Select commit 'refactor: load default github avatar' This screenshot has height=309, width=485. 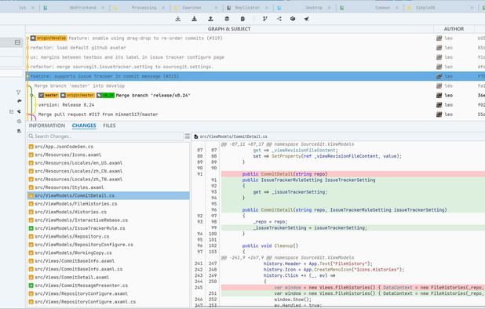point(78,48)
